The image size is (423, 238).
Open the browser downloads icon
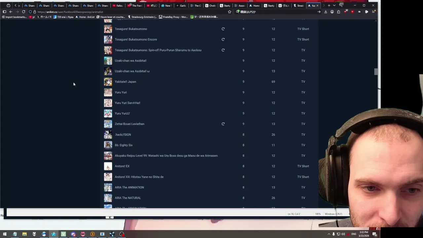click(326, 12)
